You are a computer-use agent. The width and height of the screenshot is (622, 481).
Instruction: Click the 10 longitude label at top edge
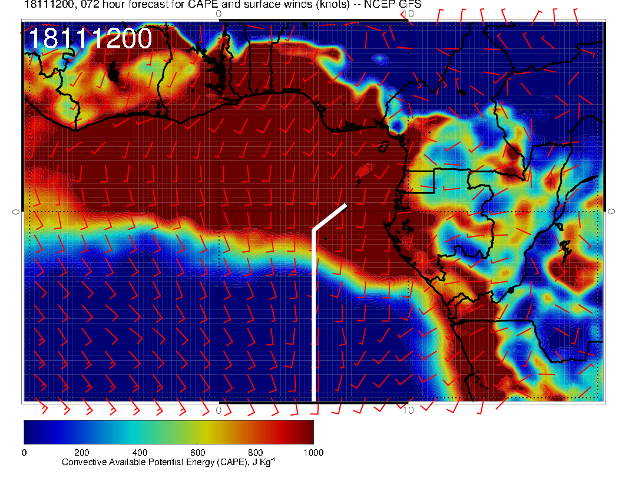point(409,14)
